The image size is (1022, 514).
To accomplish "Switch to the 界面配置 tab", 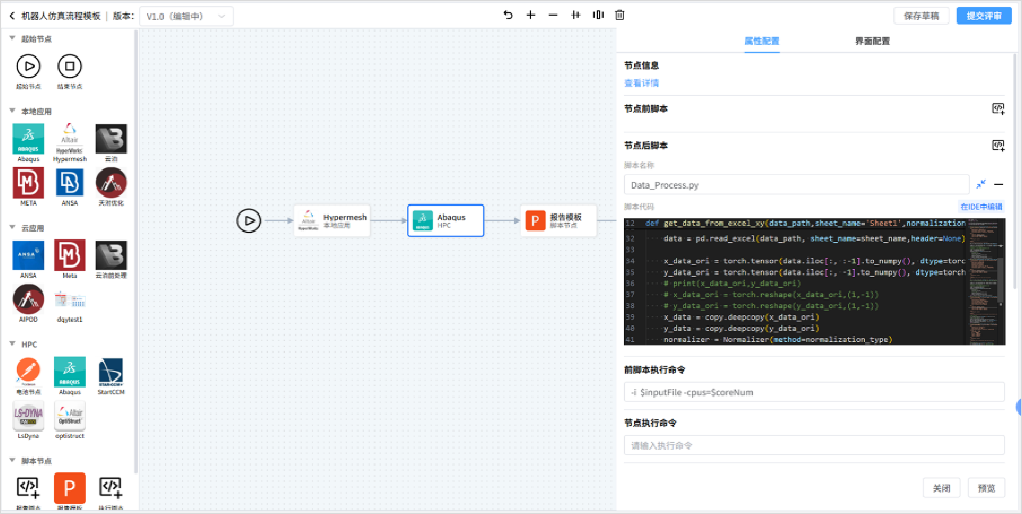I will pos(872,41).
